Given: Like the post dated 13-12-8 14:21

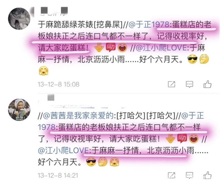Looking at the screenshot, I should tap(207, 175).
